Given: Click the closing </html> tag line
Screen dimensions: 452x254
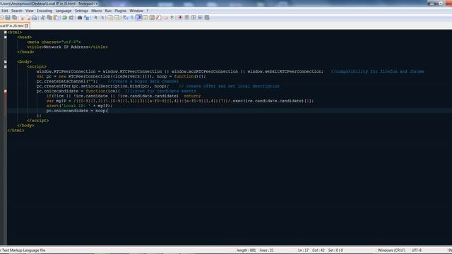Looking at the screenshot, I should click(16, 130).
